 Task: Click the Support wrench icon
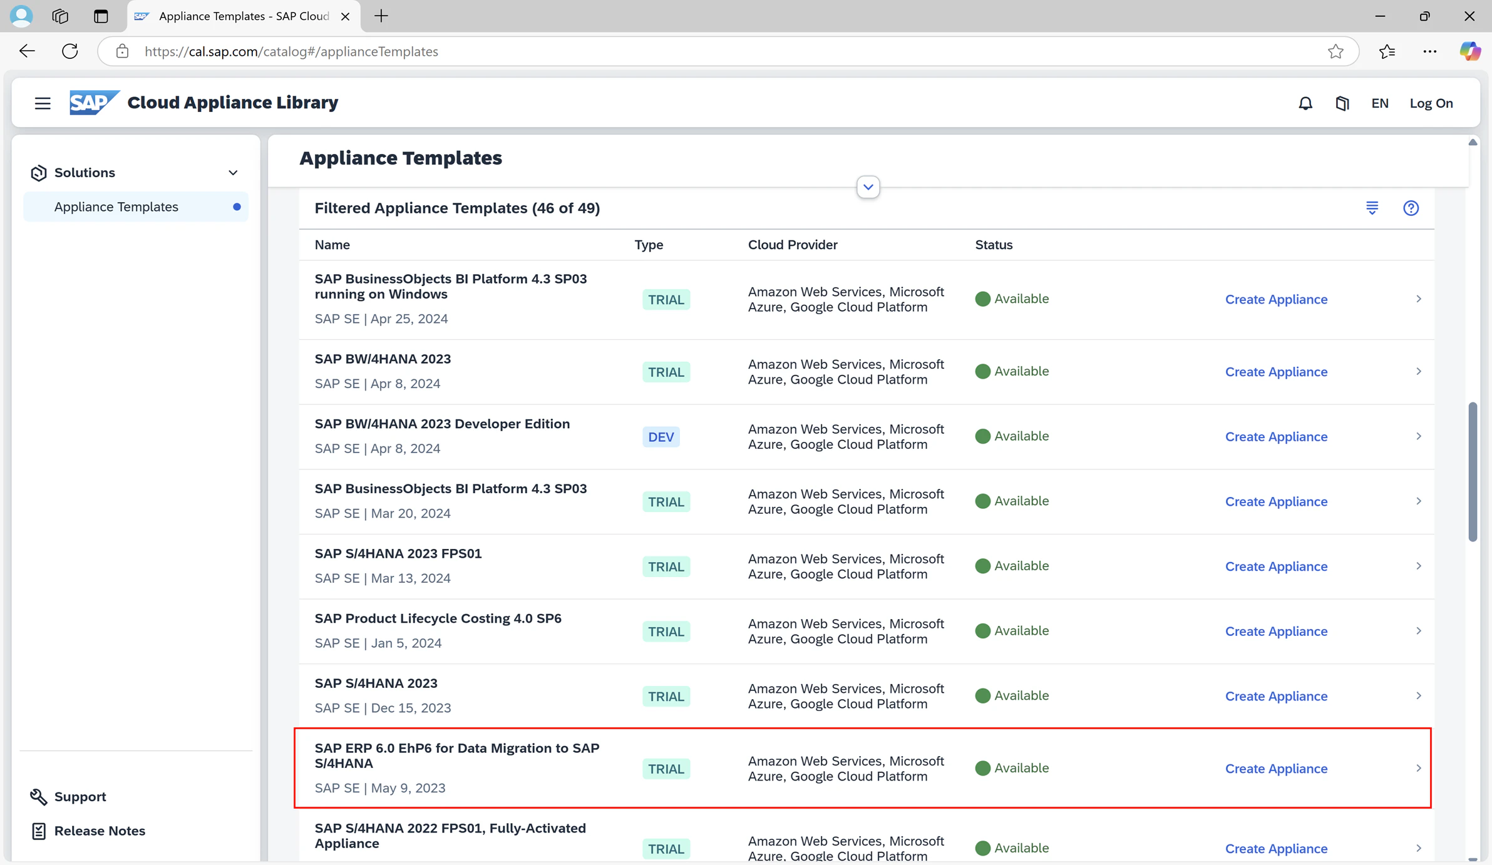click(38, 796)
